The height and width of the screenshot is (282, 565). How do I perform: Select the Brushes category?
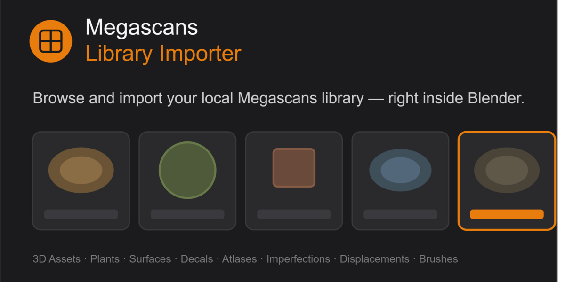point(438,259)
